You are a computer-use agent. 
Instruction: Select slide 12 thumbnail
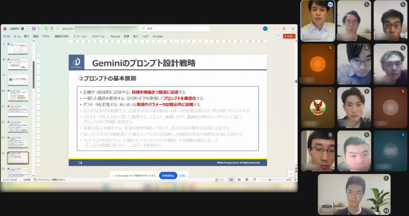[18, 127]
